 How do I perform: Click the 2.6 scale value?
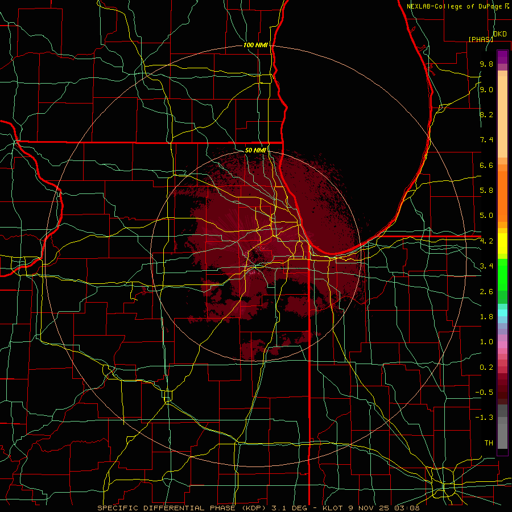coord(486,292)
